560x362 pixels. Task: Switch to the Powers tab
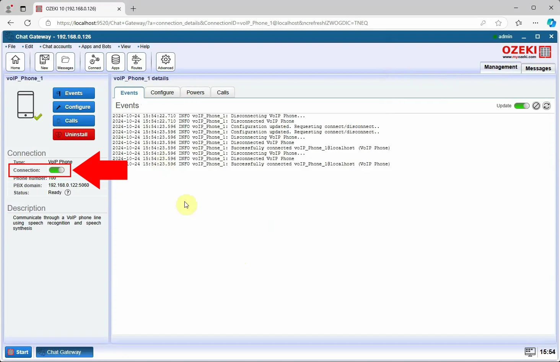pos(195,92)
